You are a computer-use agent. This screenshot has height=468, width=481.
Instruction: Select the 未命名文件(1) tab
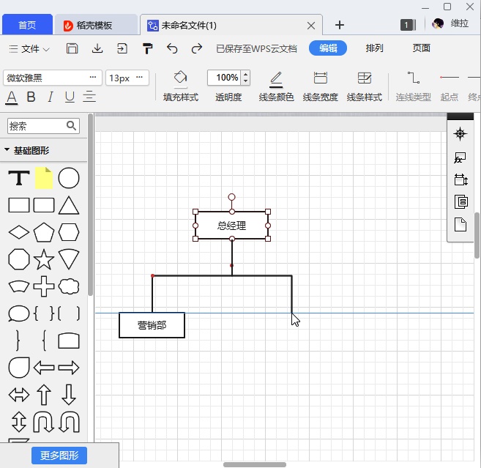point(231,25)
